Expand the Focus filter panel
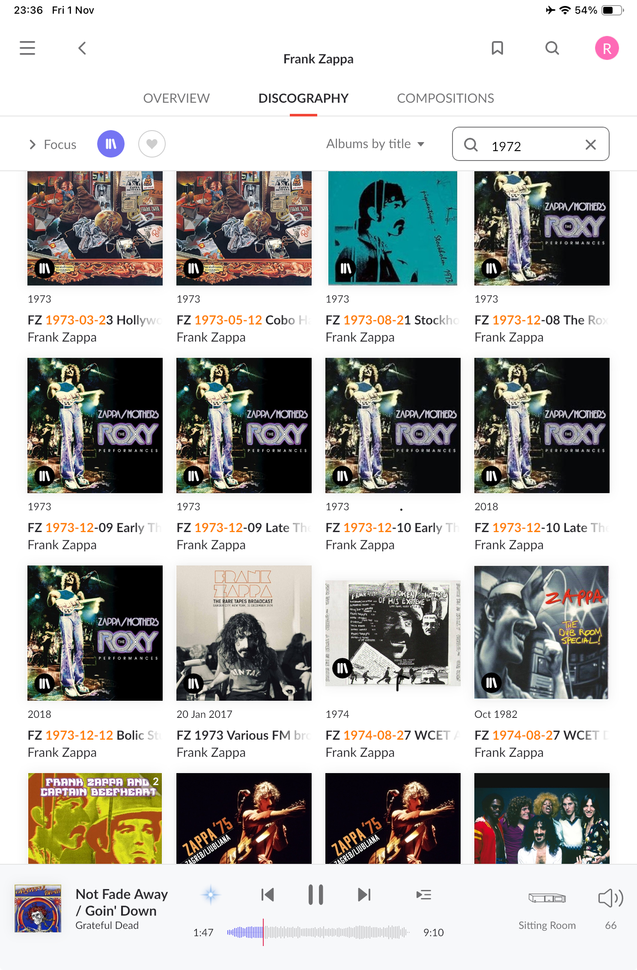637x970 pixels. 53,145
